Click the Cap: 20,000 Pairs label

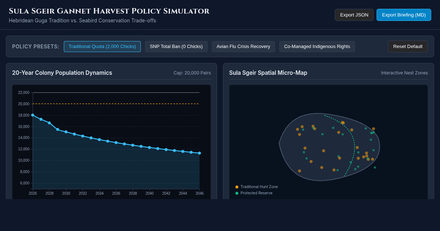[x=192, y=73]
